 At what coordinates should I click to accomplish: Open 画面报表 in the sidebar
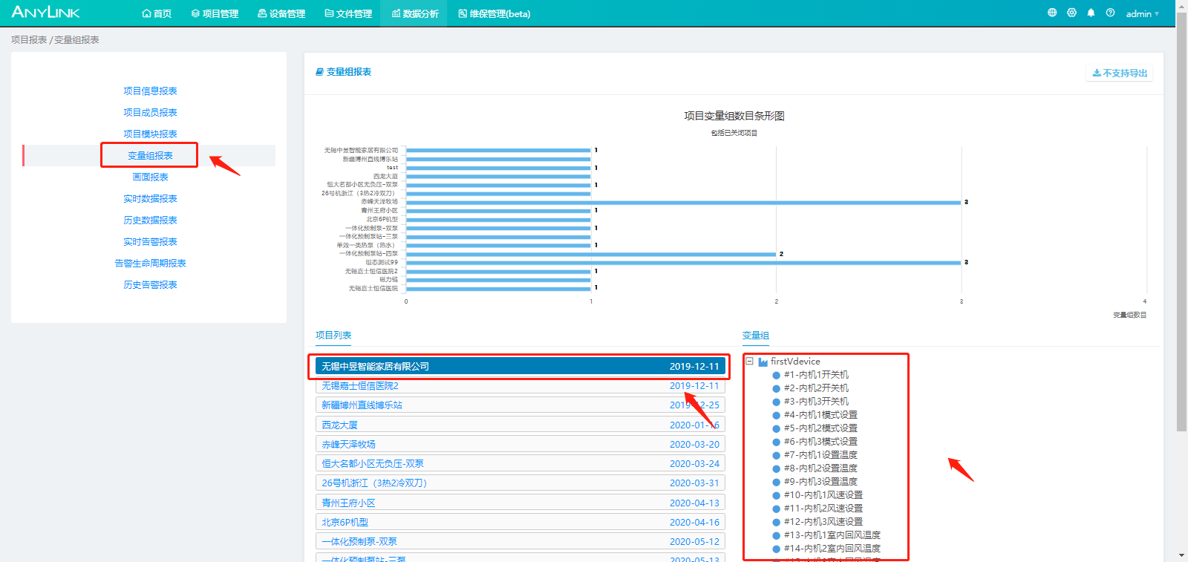pyautogui.click(x=150, y=177)
